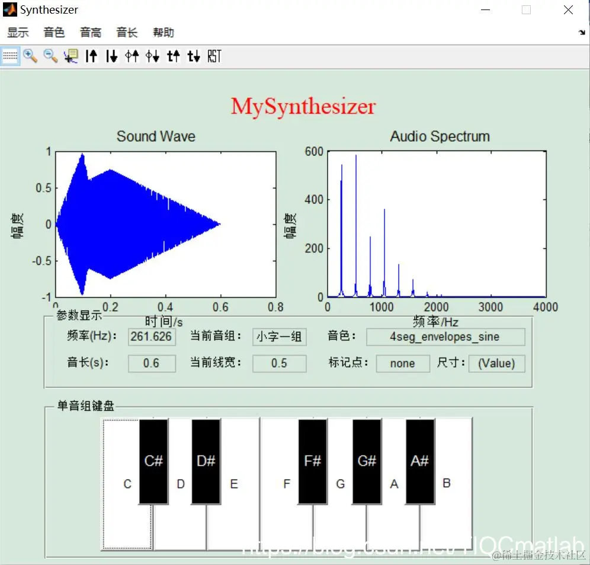Click the timbre field showing 4seg_envelopes_sine
Image resolution: width=590 pixels, height=565 pixels.
[x=445, y=337]
